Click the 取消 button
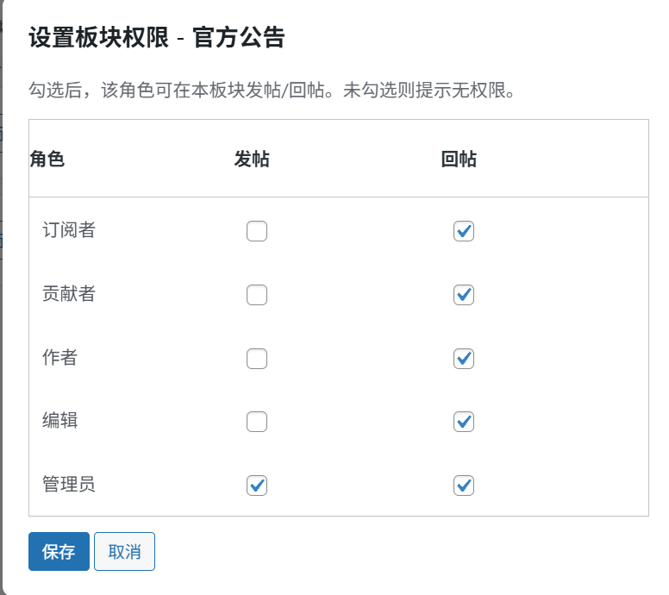Viewport: 669px width, 595px height. 125,552
